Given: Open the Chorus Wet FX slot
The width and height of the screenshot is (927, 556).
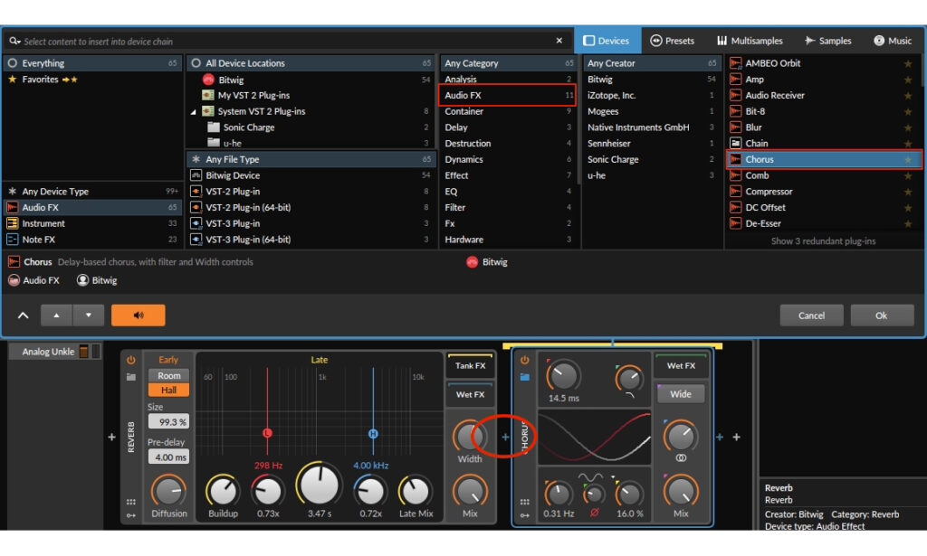Looking at the screenshot, I should coord(681,365).
